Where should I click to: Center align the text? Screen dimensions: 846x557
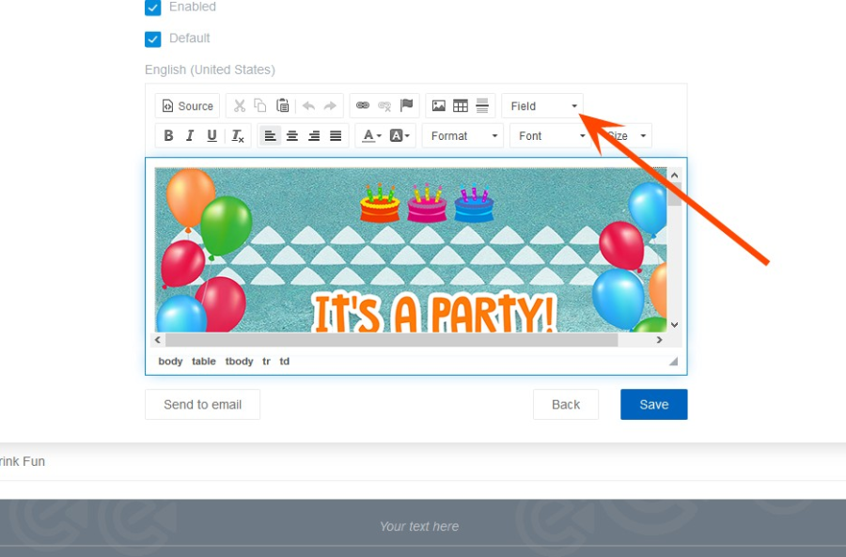pos(292,136)
